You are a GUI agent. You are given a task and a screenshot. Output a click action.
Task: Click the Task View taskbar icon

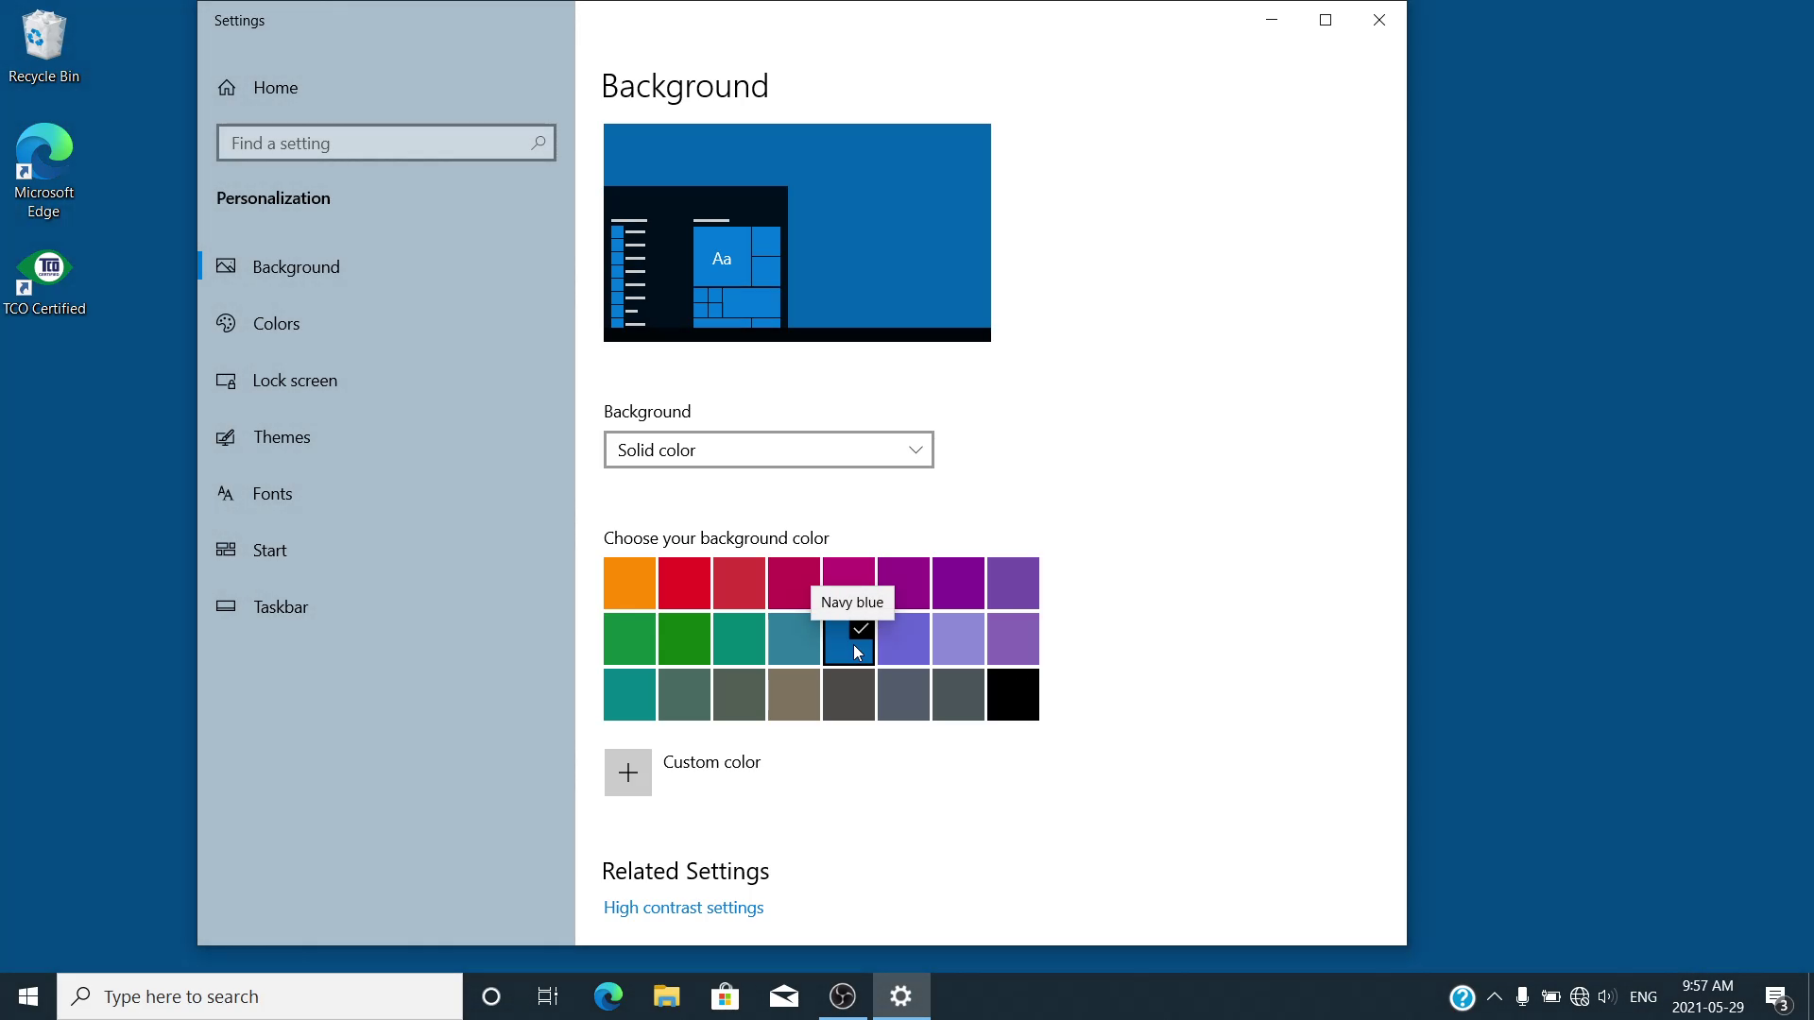click(548, 996)
